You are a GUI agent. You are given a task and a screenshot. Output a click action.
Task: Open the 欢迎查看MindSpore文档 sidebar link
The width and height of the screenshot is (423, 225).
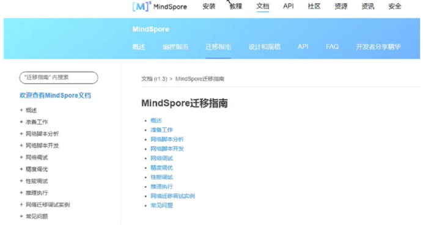[x=55, y=95]
